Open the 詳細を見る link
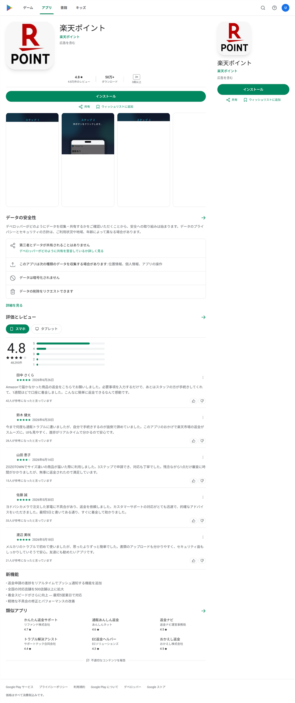This screenshot has height=703, width=295. [14, 306]
